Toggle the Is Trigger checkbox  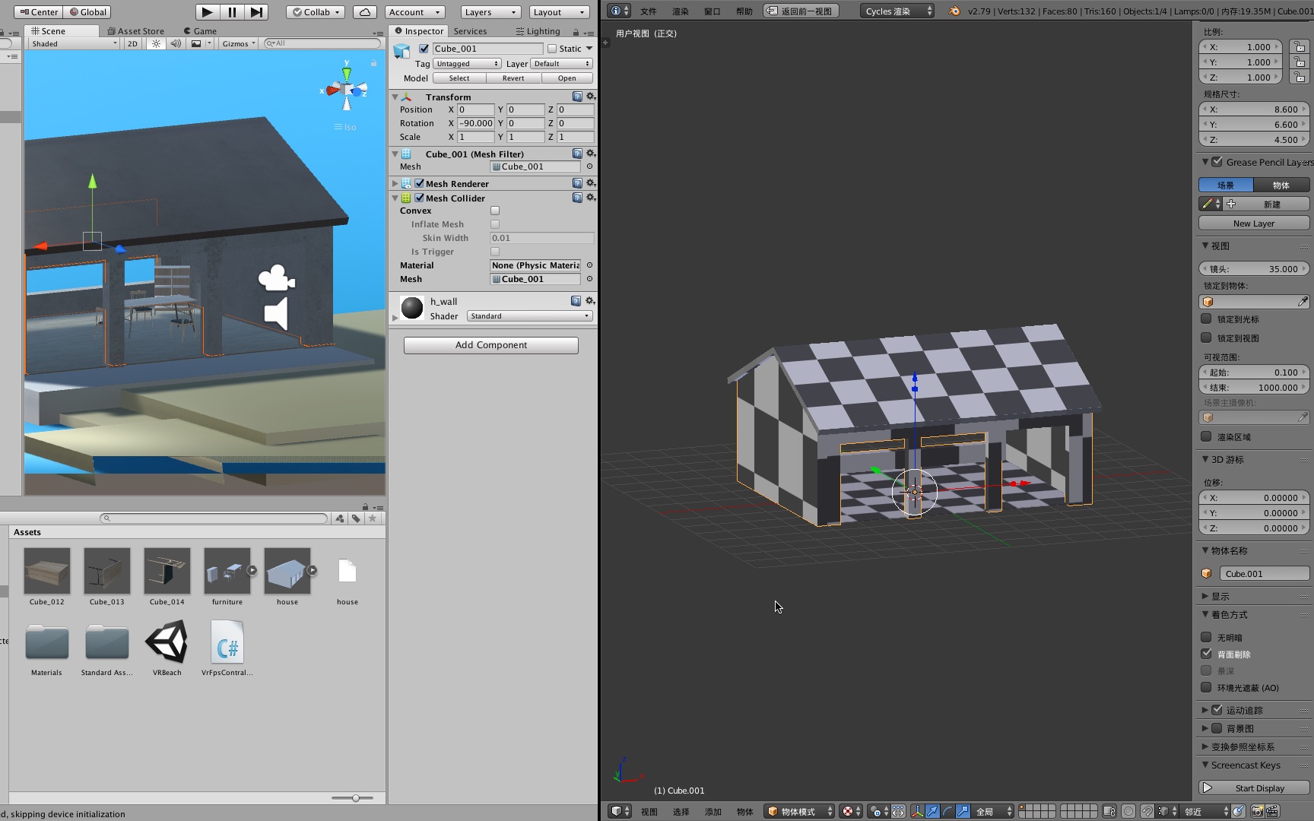494,252
